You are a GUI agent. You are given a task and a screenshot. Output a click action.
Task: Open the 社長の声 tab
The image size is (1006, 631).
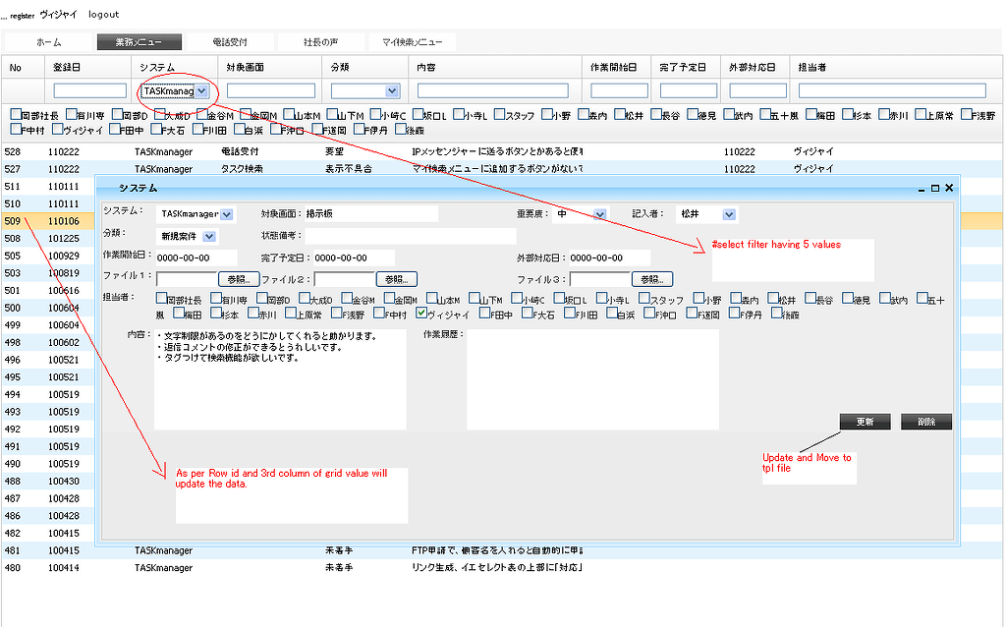pos(321,42)
